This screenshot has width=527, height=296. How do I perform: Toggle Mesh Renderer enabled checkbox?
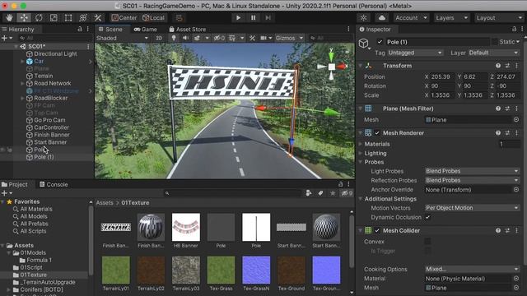pos(377,133)
